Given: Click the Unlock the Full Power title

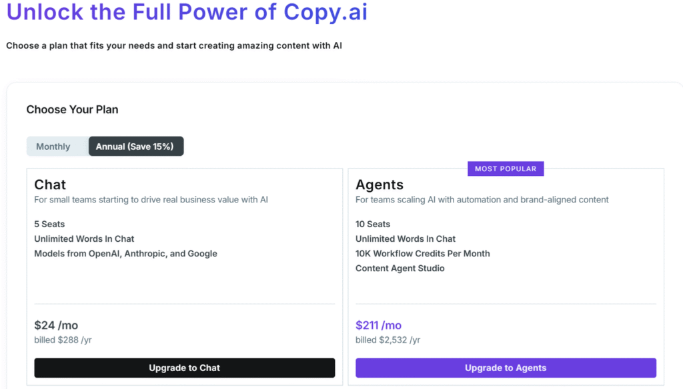Looking at the screenshot, I should point(187,12).
